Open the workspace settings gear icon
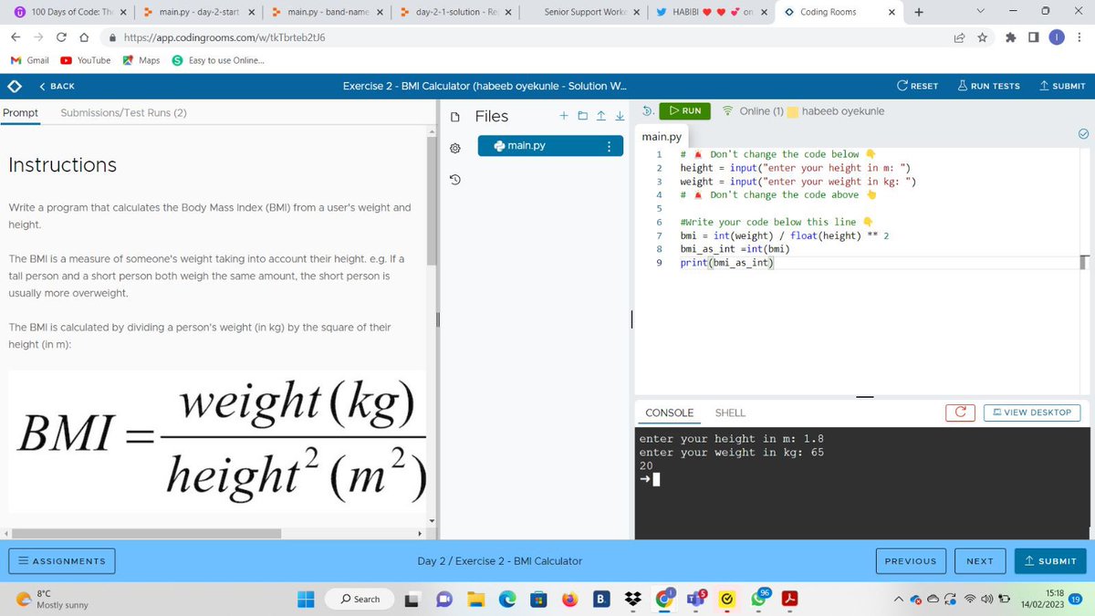Image resolution: width=1095 pixels, height=616 pixels. coord(456,148)
